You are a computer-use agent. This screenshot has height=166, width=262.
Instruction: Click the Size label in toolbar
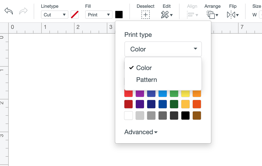click(x=257, y=6)
